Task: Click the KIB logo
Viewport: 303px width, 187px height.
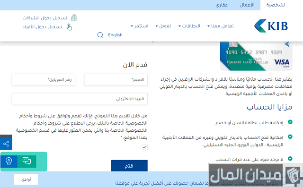Action: (x=271, y=26)
